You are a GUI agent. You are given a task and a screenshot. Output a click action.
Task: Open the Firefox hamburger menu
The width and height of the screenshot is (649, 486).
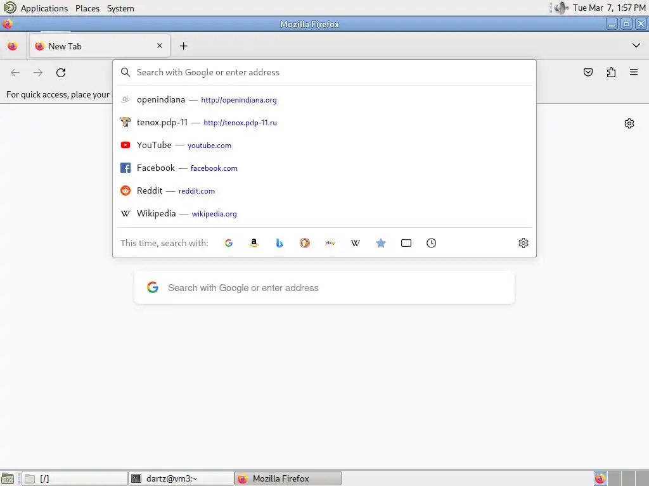click(634, 72)
